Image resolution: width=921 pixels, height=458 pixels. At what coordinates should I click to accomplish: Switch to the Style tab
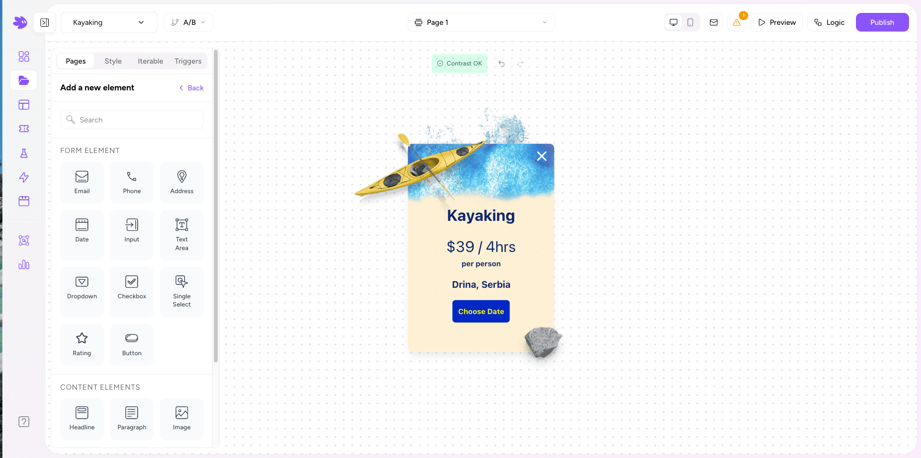click(113, 61)
